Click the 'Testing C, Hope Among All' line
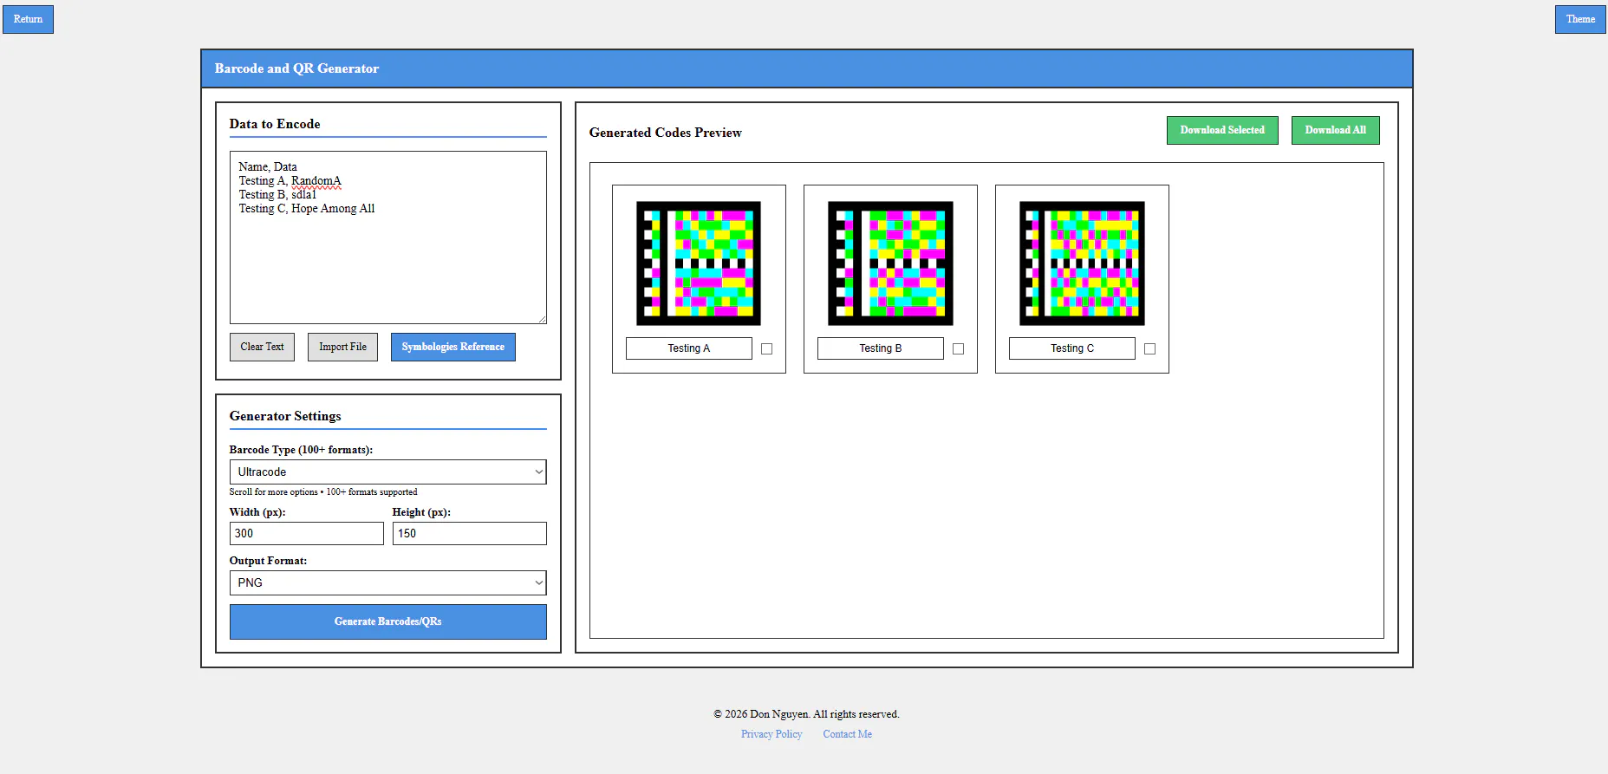This screenshot has height=774, width=1608. click(x=307, y=209)
